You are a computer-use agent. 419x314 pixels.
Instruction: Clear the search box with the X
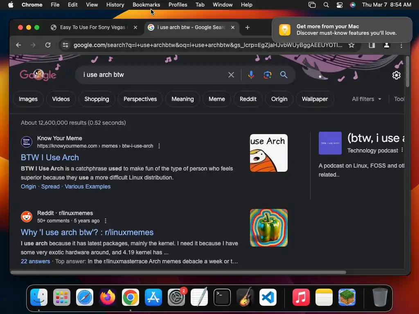(231, 75)
